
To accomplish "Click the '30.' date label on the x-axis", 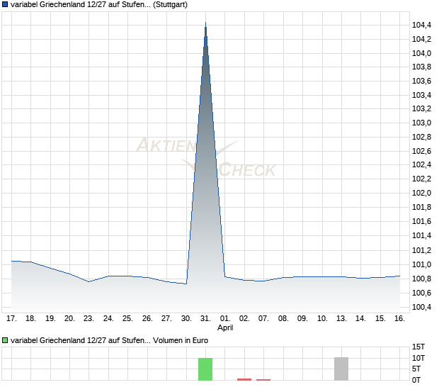I will (x=186, y=319).
